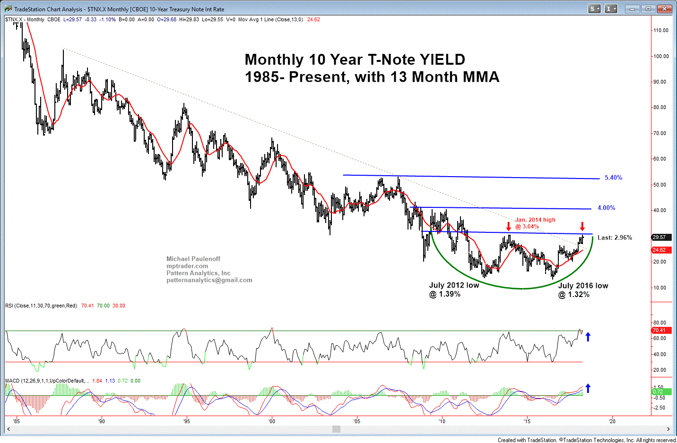Click the horizontal scrollbar left arrow

pos(8,429)
